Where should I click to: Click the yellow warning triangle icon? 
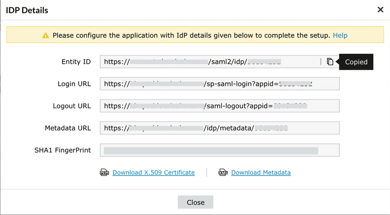click(x=46, y=35)
